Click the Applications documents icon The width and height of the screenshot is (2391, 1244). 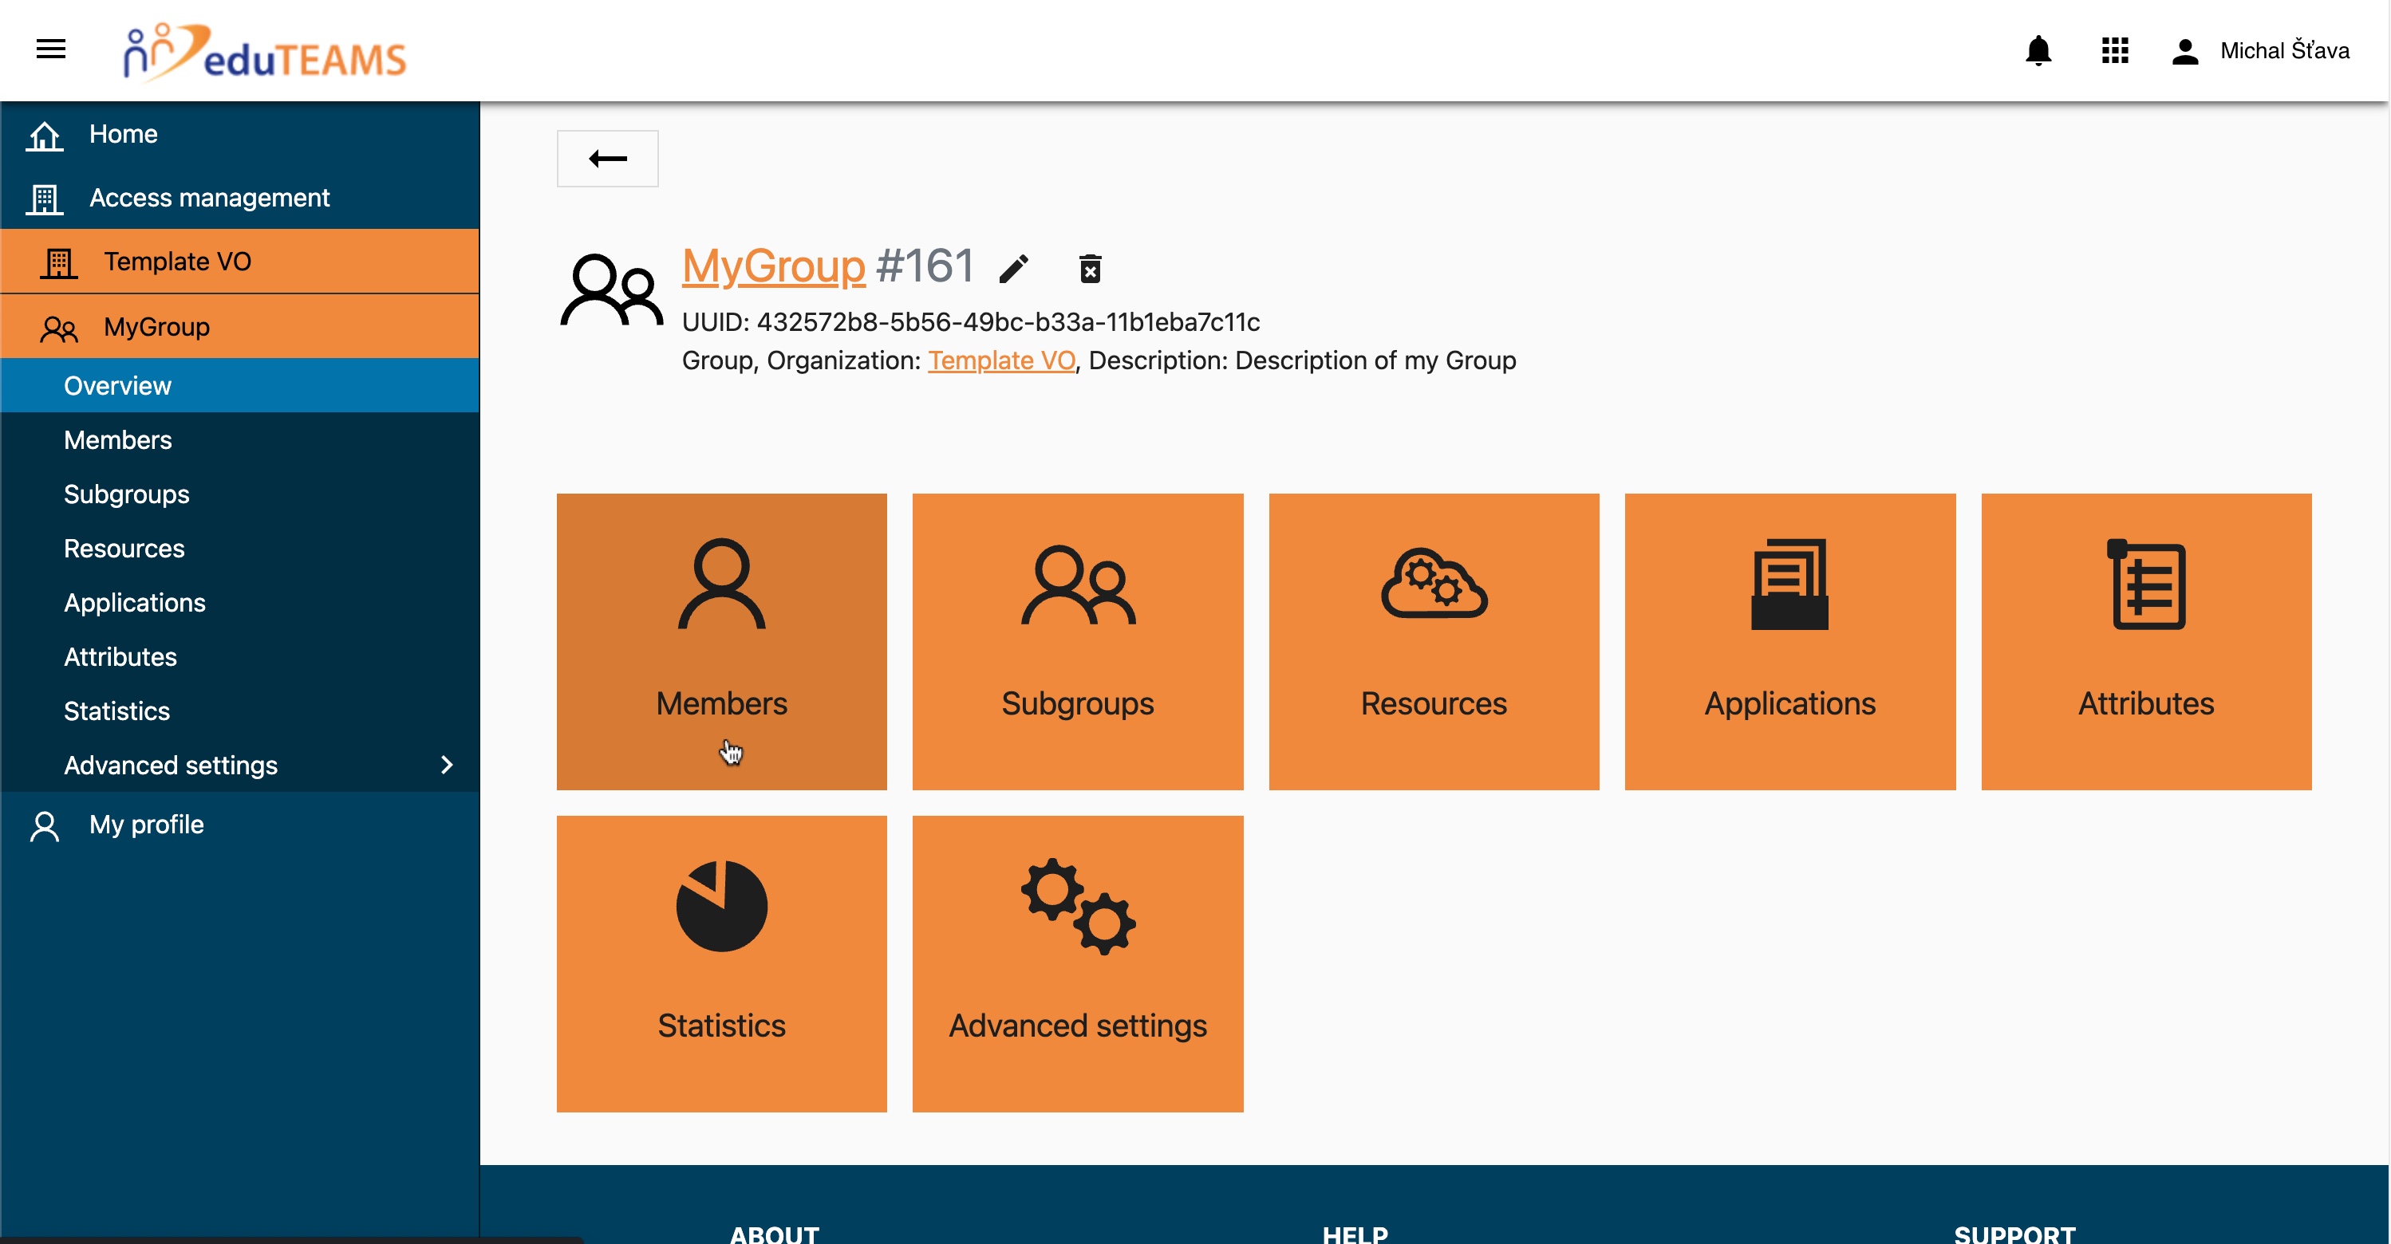pos(1789,584)
